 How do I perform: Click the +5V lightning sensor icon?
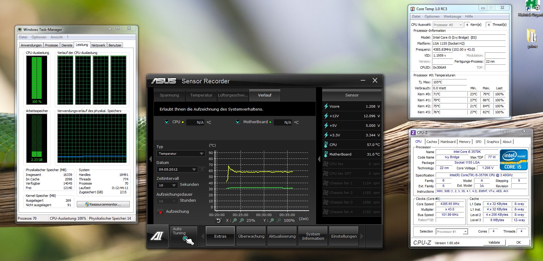326,126
